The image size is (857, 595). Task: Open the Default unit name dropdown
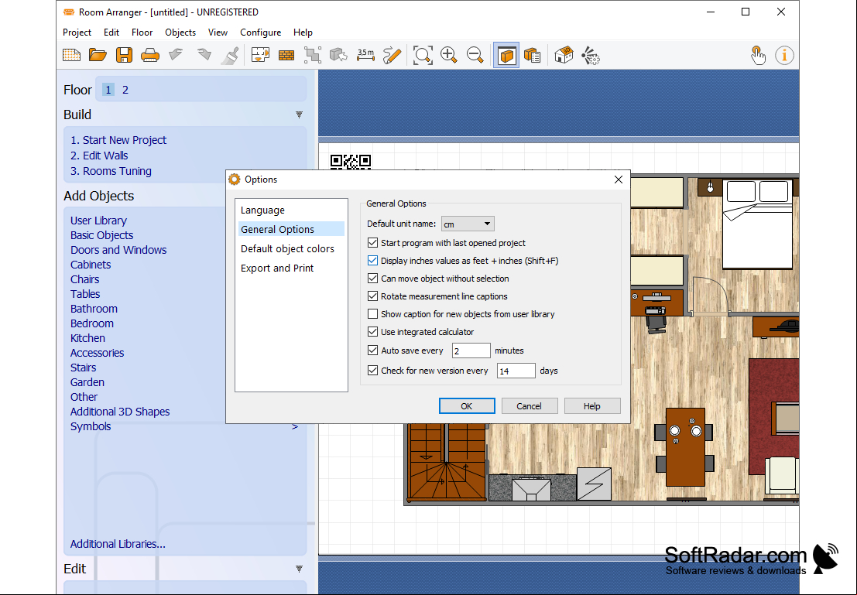pyautogui.click(x=468, y=224)
